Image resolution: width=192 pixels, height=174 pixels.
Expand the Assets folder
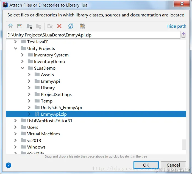[29, 75]
